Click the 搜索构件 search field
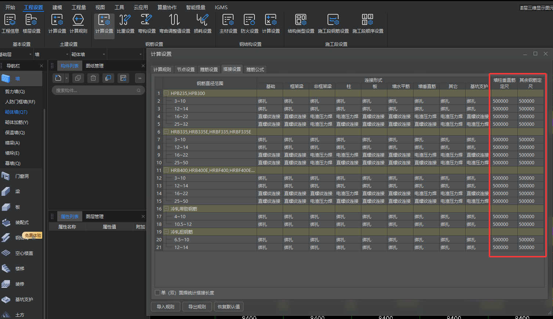The height and width of the screenshot is (319, 553). 98,90
